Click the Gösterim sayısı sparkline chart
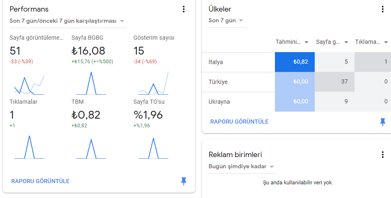Image resolution: width=391 pixels, height=198 pixels. [x=153, y=83]
